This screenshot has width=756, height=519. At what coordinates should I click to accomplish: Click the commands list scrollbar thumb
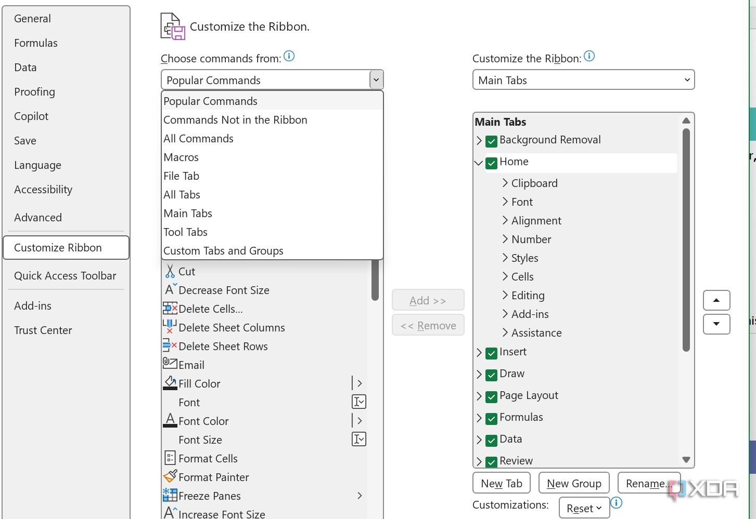tap(375, 280)
